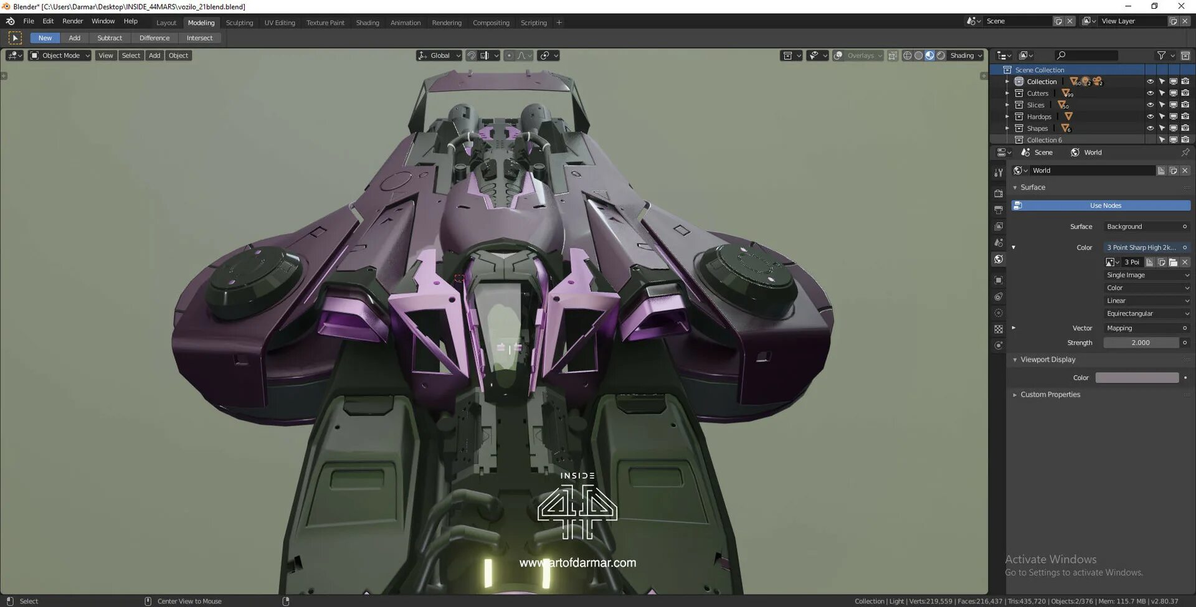This screenshot has height=607, width=1196.
Task: Select the Select Box tool icon
Action: coord(15,38)
